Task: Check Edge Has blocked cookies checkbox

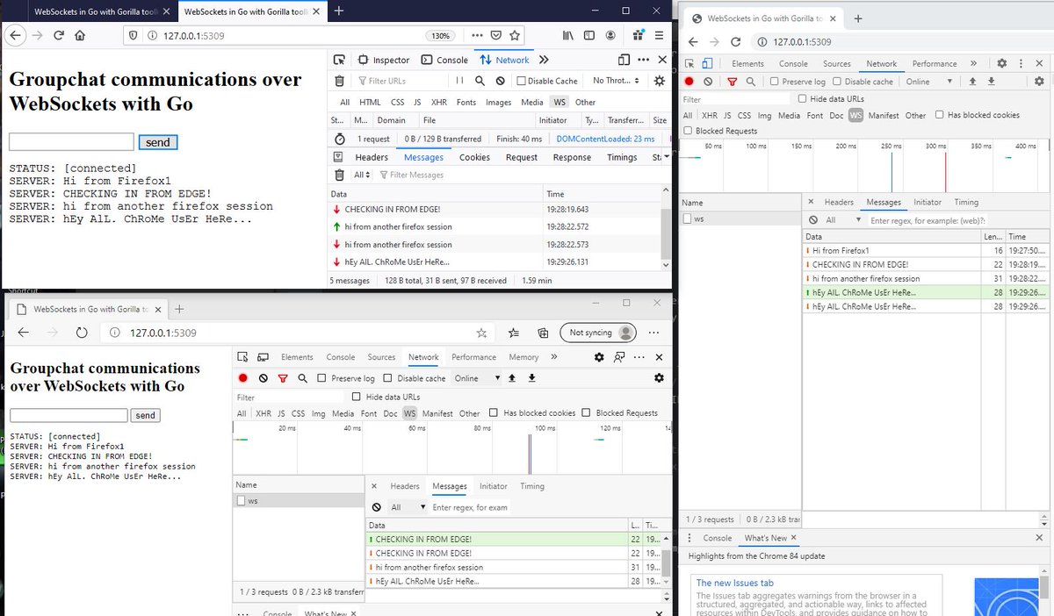Action: [x=495, y=413]
